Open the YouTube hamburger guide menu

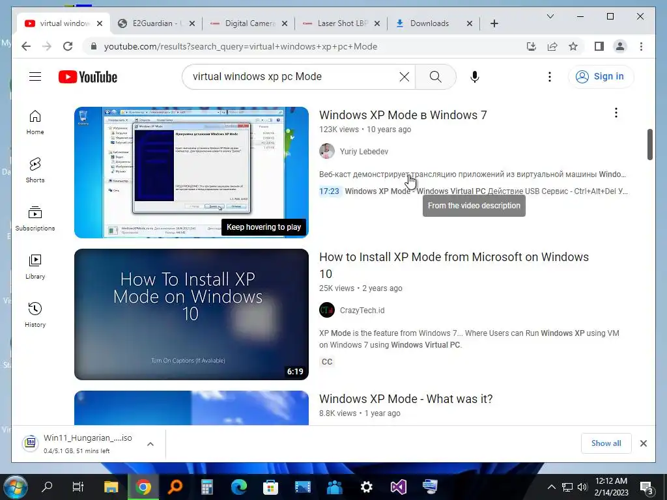pyautogui.click(x=35, y=77)
